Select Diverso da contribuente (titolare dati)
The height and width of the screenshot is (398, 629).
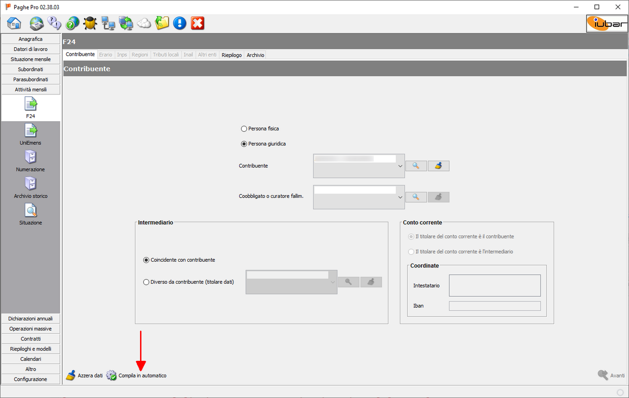[x=146, y=282]
